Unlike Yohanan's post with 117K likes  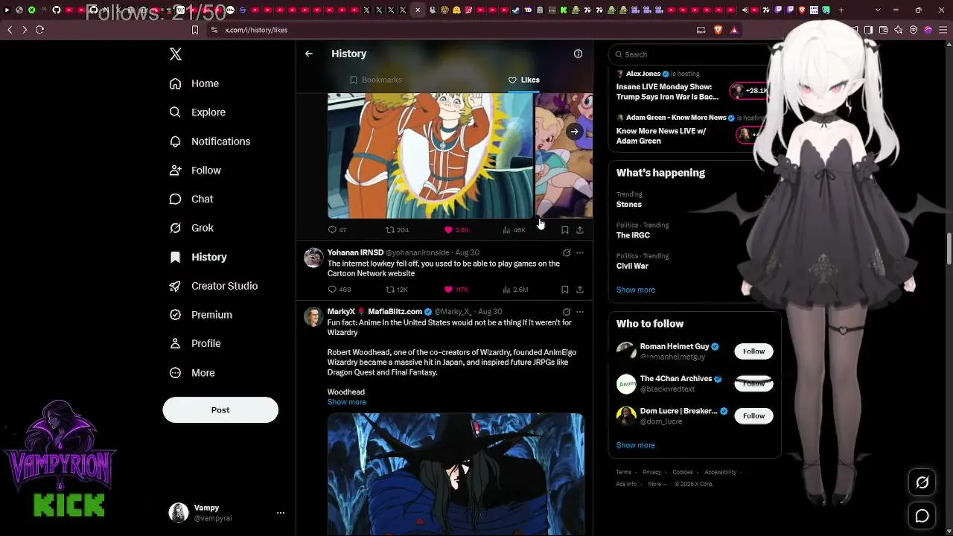click(456, 290)
